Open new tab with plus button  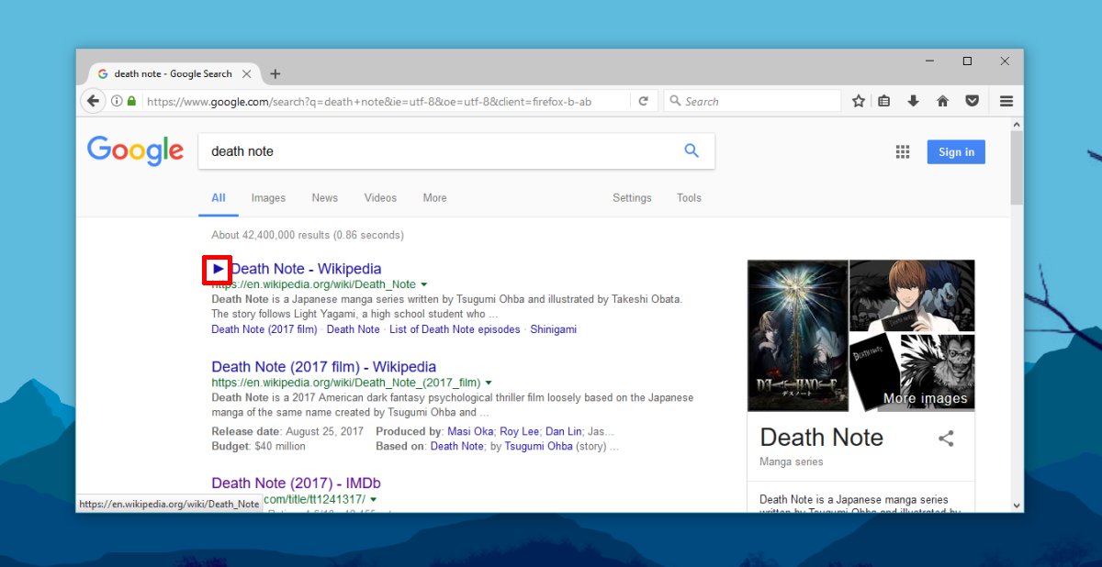(x=275, y=73)
